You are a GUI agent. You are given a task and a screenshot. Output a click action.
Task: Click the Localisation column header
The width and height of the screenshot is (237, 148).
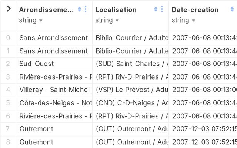click(116, 10)
